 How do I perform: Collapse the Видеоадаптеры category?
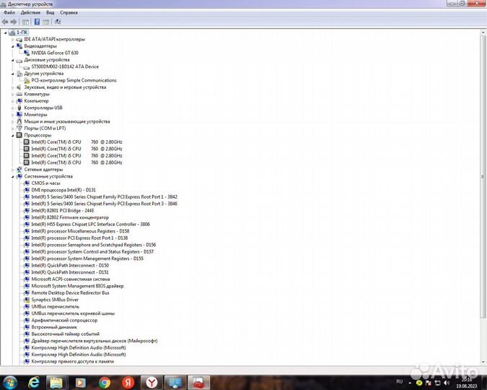click(13, 46)
